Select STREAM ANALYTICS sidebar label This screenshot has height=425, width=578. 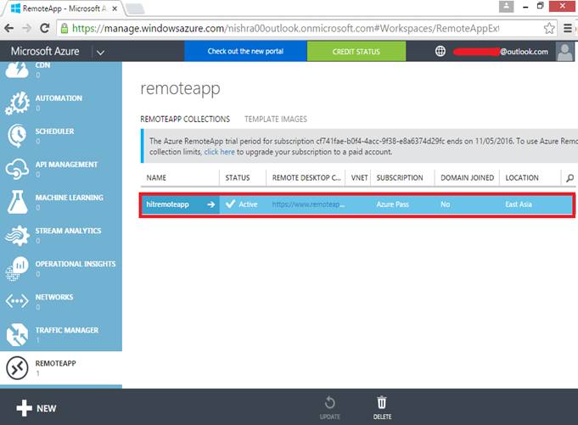[x=68, y=231]
